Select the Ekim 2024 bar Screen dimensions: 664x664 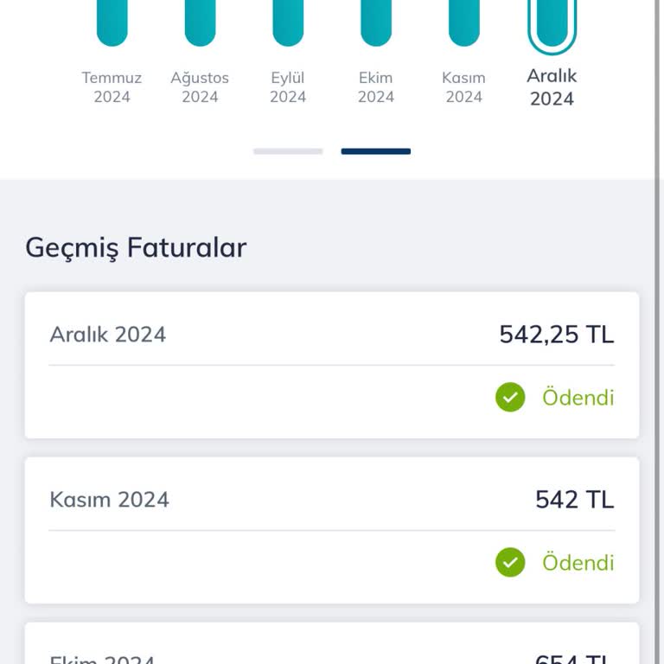point(376,22)
